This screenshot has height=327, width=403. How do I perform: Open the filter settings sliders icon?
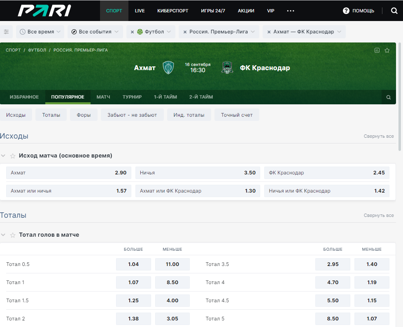tap(6, 32)
